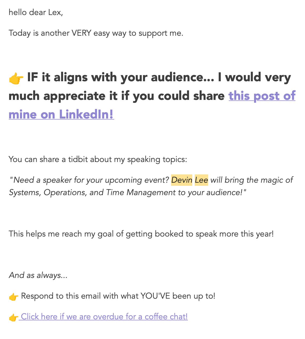The image size is (305, 339).
Task: Click the italic 'Need a speaker for your upcoming event?' text
Action: click(91, 180)
